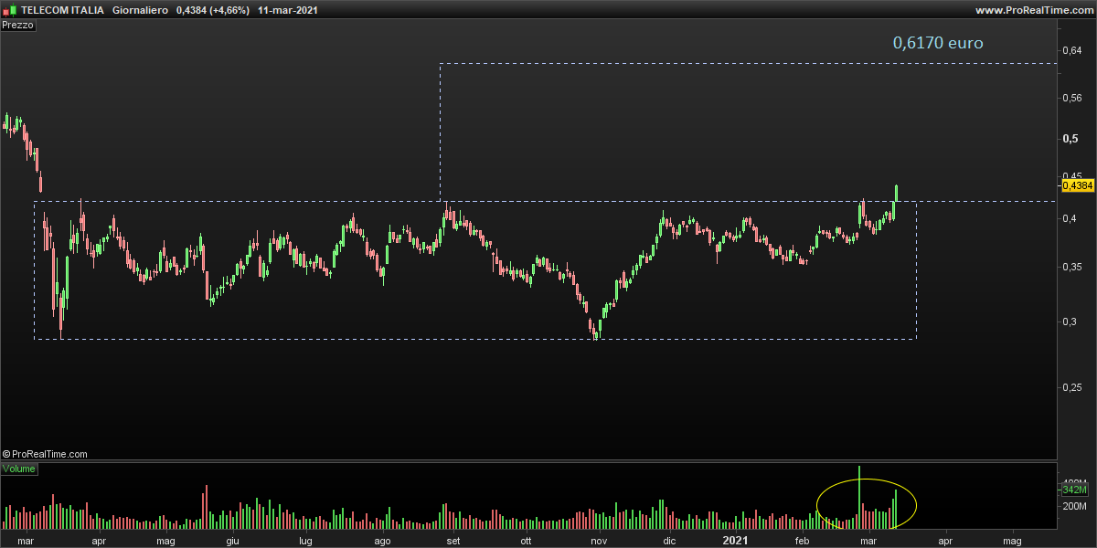The width and height of the screenshot is (1097, 548).
Task: Click the Prezzo panel label
Action: tap(18, 26)
